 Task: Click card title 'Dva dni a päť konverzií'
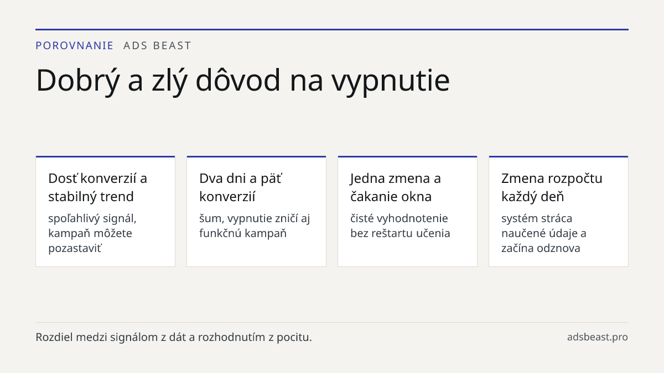(241, 187)
